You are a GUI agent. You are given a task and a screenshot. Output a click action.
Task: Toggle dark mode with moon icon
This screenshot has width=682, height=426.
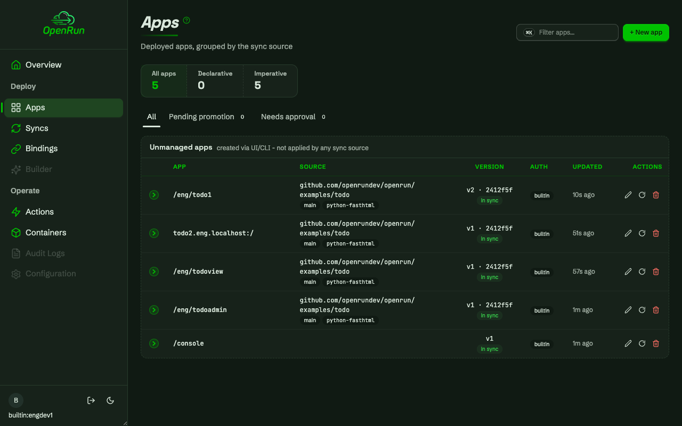(x=110, y=400)
